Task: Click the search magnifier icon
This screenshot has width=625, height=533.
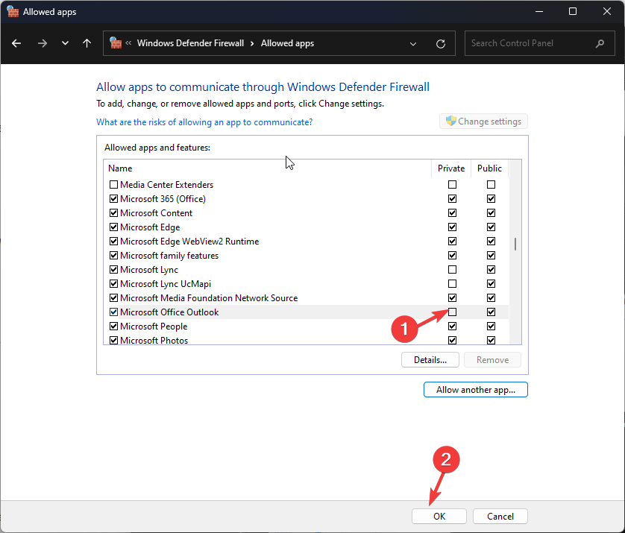Action: coord(600,43)
